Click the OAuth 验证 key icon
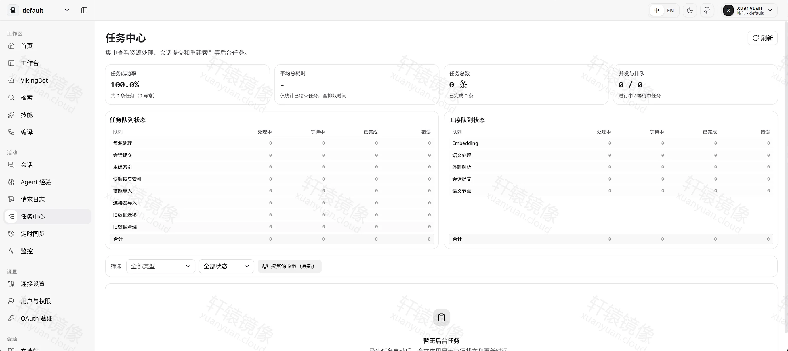This screenshot has height=351, width=788. pos(11,318)
